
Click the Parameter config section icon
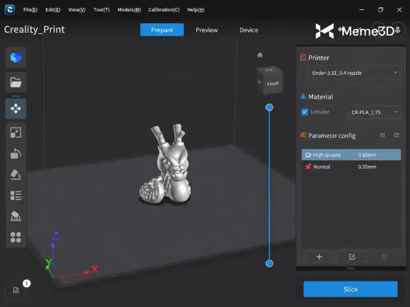tap(303, 135)
